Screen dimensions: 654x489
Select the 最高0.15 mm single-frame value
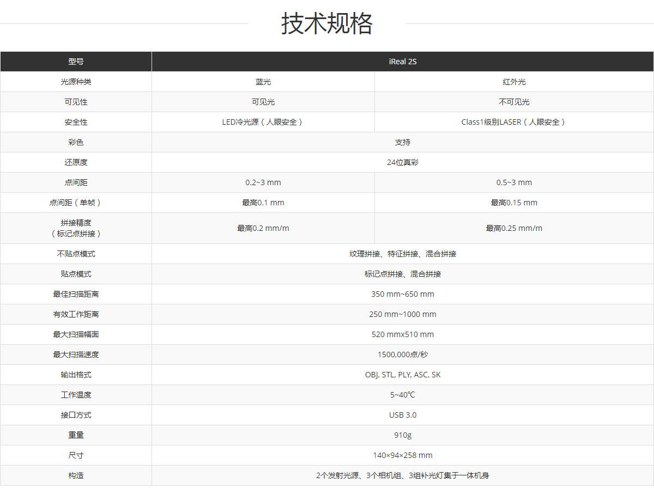click(513, 203)
